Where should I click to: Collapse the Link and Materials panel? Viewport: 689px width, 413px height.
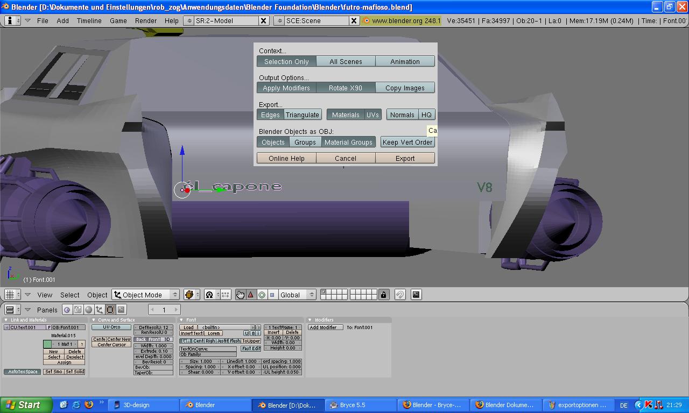[6, 320]
